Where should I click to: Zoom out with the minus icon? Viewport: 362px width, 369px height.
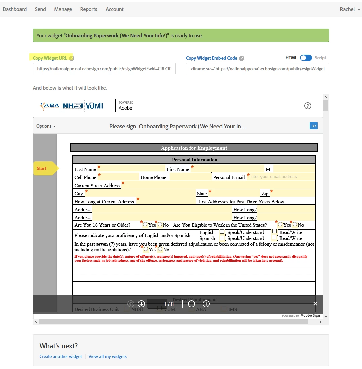[x=192, y=304]
